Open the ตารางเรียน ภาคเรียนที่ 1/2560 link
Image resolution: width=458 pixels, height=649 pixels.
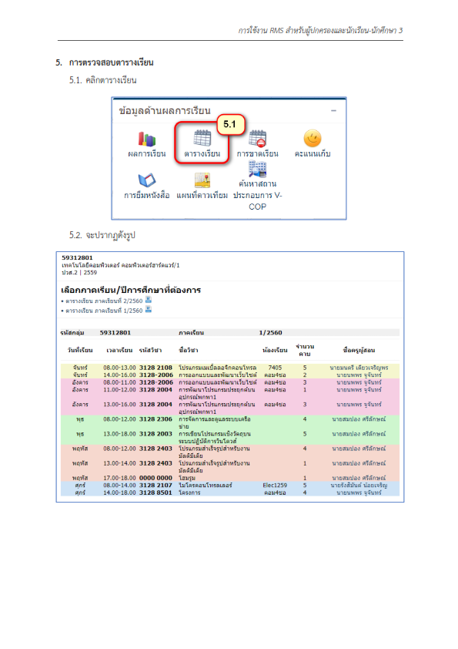click(104, 311)
